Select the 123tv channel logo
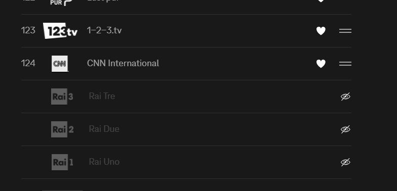This screenshot has width=397, height=191. 60,30
